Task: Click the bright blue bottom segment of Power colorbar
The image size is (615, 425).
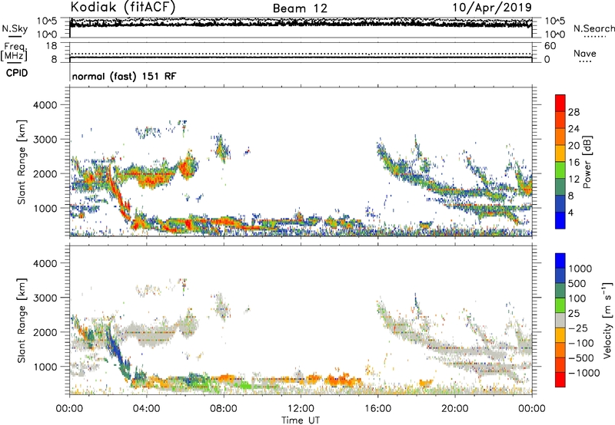Action: [560, 220]
